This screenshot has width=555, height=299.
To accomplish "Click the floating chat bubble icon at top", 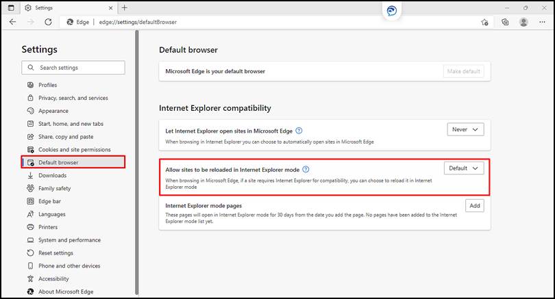I will [x=391, y=11].
